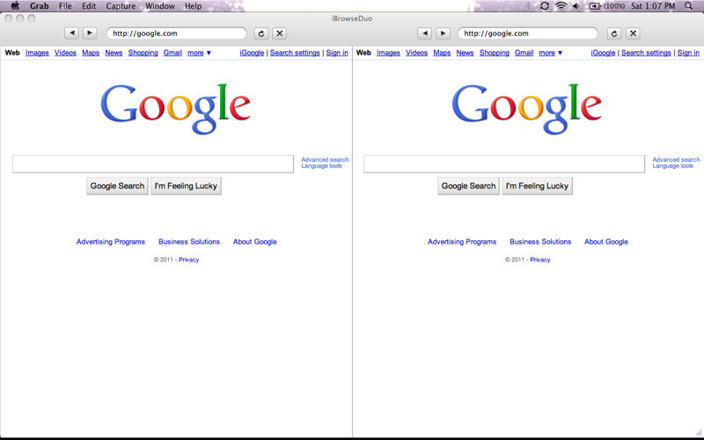Screen dimensions: 704x440
Task: Click Sign in link in right pane
Action: [688, 53]
